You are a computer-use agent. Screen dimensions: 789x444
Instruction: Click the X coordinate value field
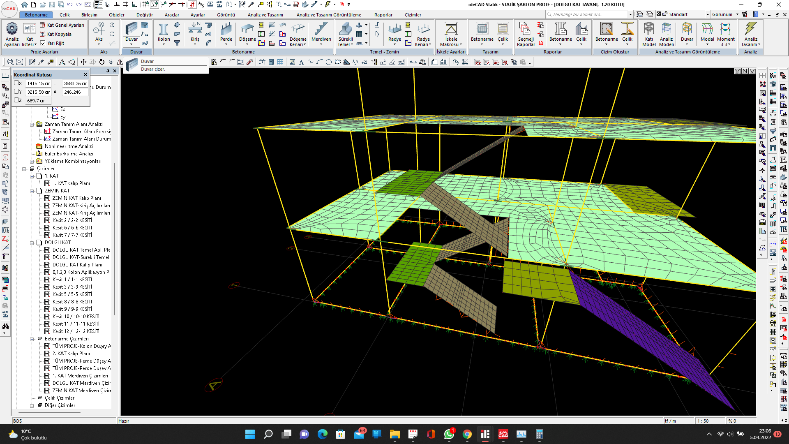pyautogui.click(x=39, y=83)
